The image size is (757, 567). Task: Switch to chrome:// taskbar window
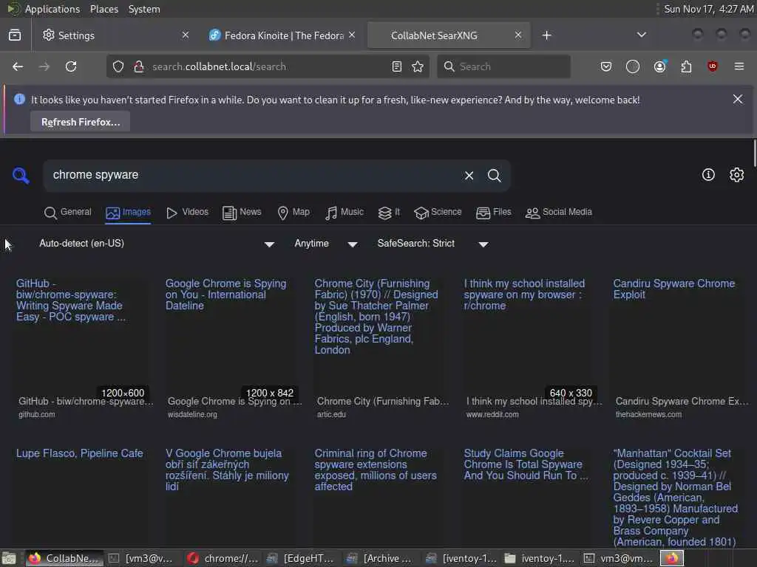pyautogui.click(x=223, y=558)
